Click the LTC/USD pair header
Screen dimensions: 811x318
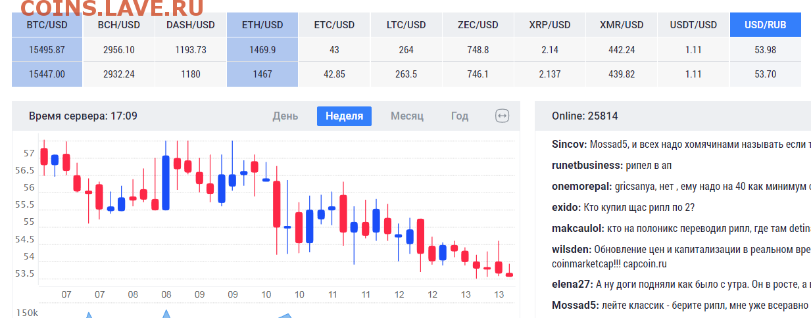tap(406, 25)
